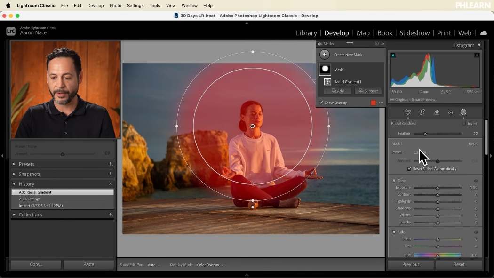The width and height of the screenshot is (494, 278).
Task: Click the radial gradient center pin
Action: [x=252, y=126]
